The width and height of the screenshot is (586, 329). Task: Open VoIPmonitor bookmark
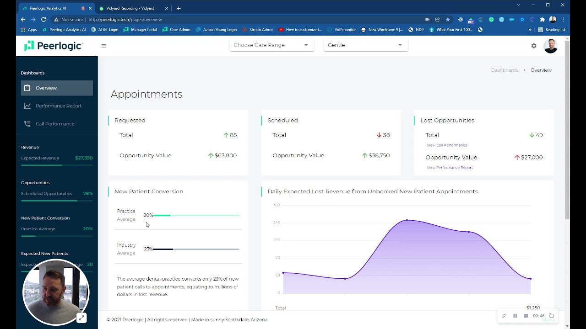(x=341, y=30)
